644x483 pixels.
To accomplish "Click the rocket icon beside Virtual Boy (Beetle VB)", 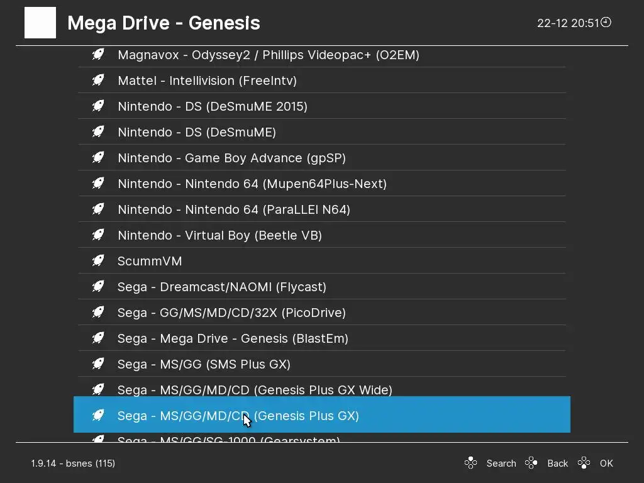I will 98,235.
